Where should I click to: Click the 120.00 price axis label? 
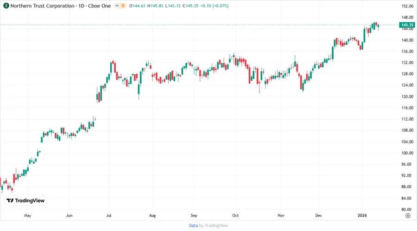(x=407, y=96)
